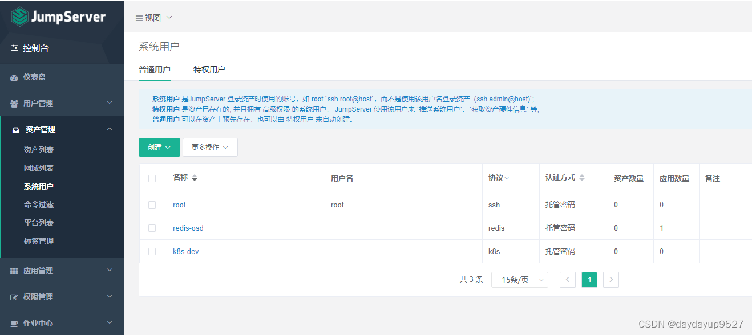Click the 系统用户 page title
This screenshot has height=335, width=752.
pyautogui.click(x=159, y=47)
